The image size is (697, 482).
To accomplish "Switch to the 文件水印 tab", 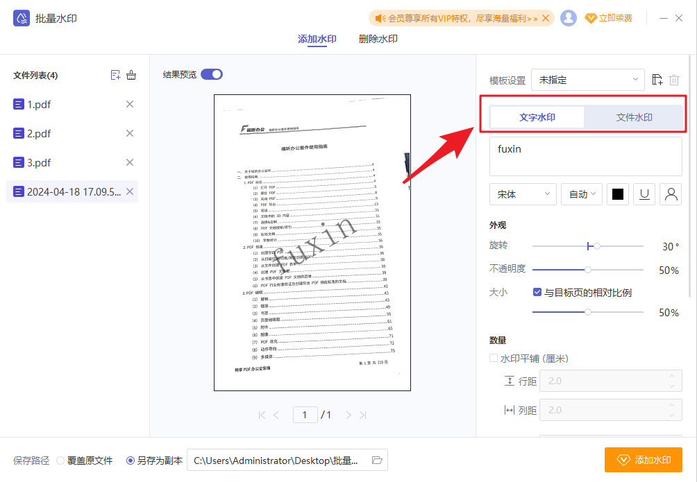I will [x=634, y=117].
